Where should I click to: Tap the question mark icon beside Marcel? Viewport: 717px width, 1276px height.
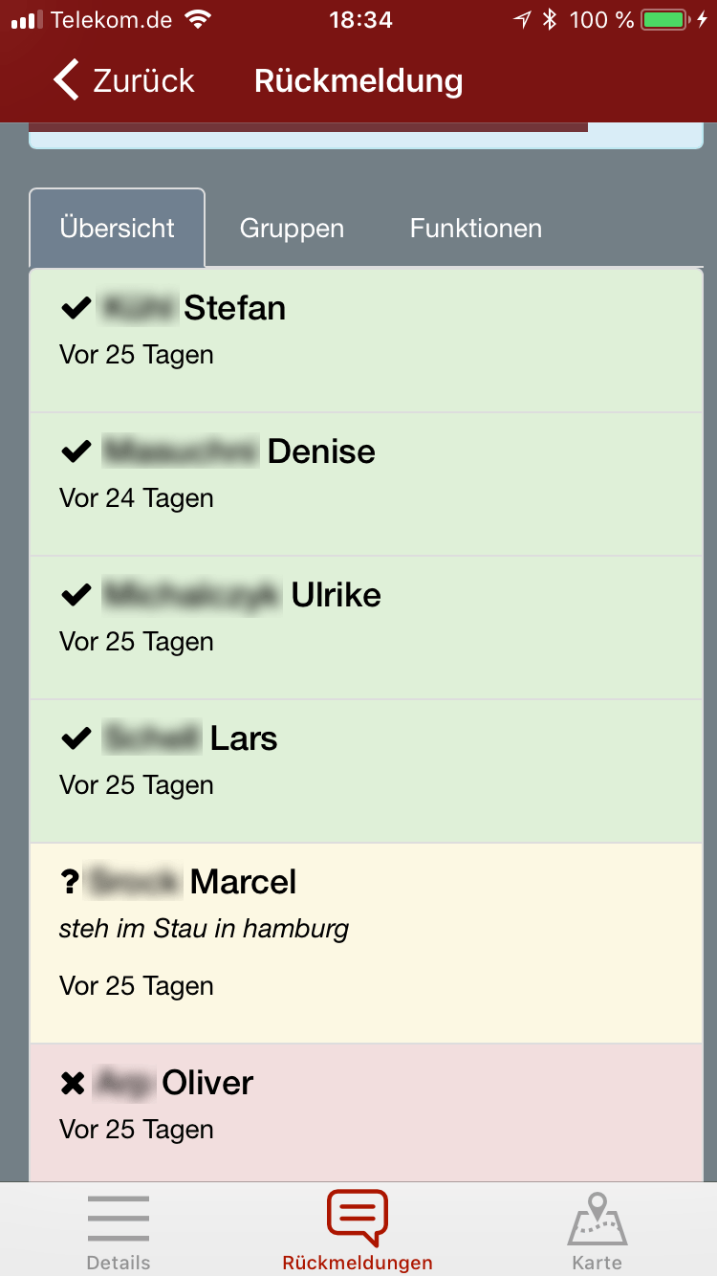69,882
